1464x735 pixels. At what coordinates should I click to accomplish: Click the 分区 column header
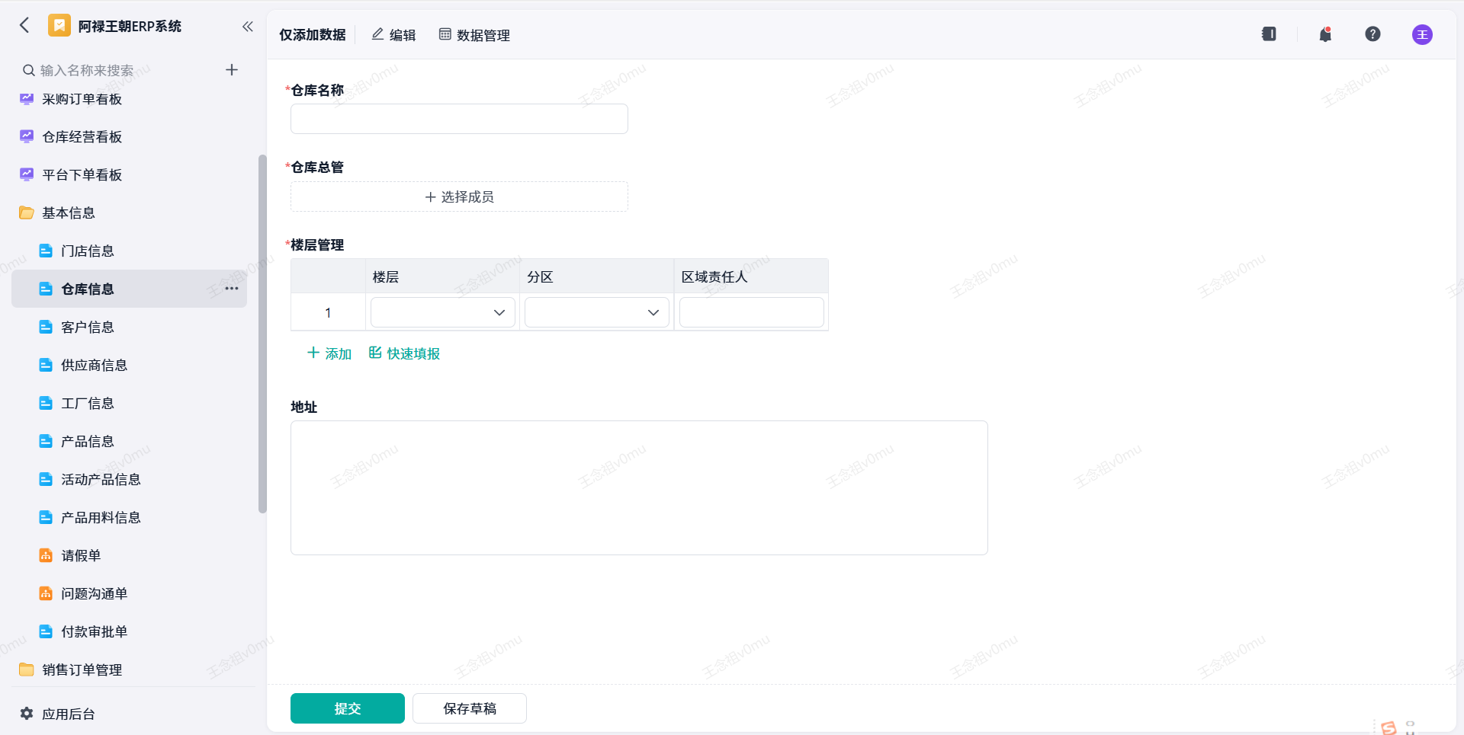tap(597, 276)
